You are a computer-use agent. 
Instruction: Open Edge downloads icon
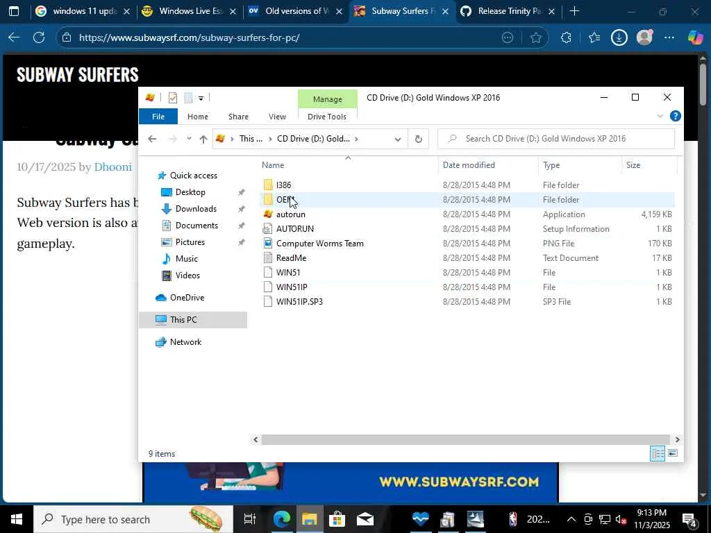[x=619, y=37]
